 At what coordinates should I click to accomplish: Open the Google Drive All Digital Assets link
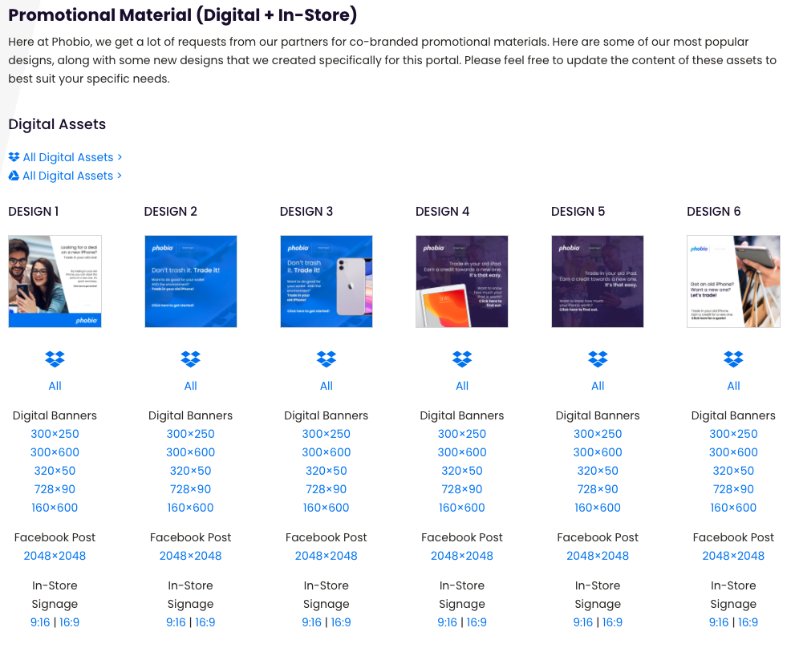[x=72, y=176]
